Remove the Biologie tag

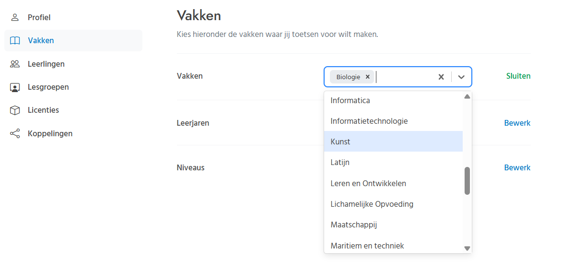point(368,77)
